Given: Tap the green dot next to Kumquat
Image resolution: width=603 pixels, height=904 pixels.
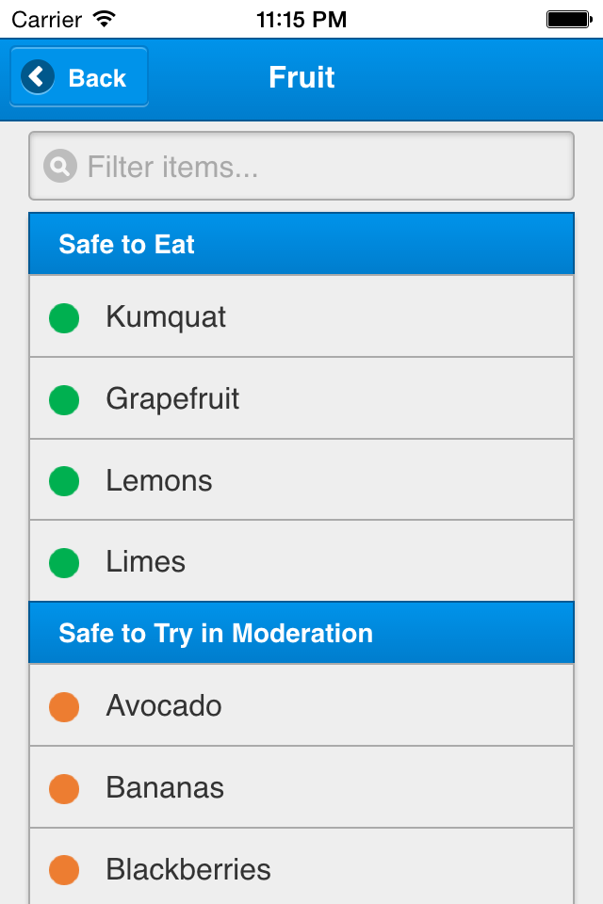Looking at the screenshot, I should click(x=63, y=317).
